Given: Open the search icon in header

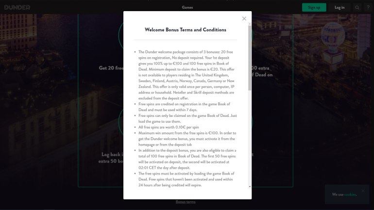Looking at the screenshot, I should (357, 8).
